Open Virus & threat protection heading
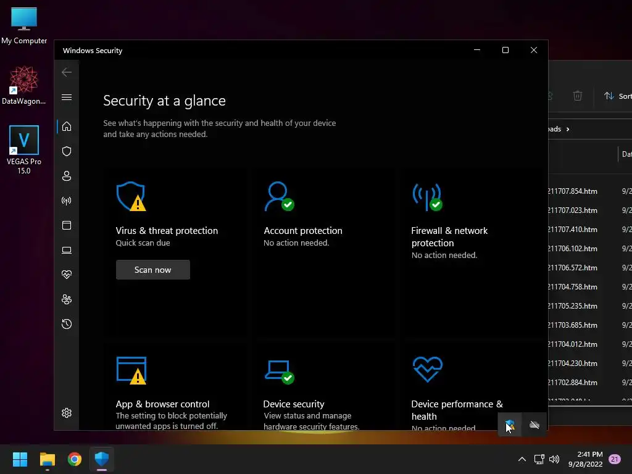This screenshot has height=474, width=632. click(167, 231)
